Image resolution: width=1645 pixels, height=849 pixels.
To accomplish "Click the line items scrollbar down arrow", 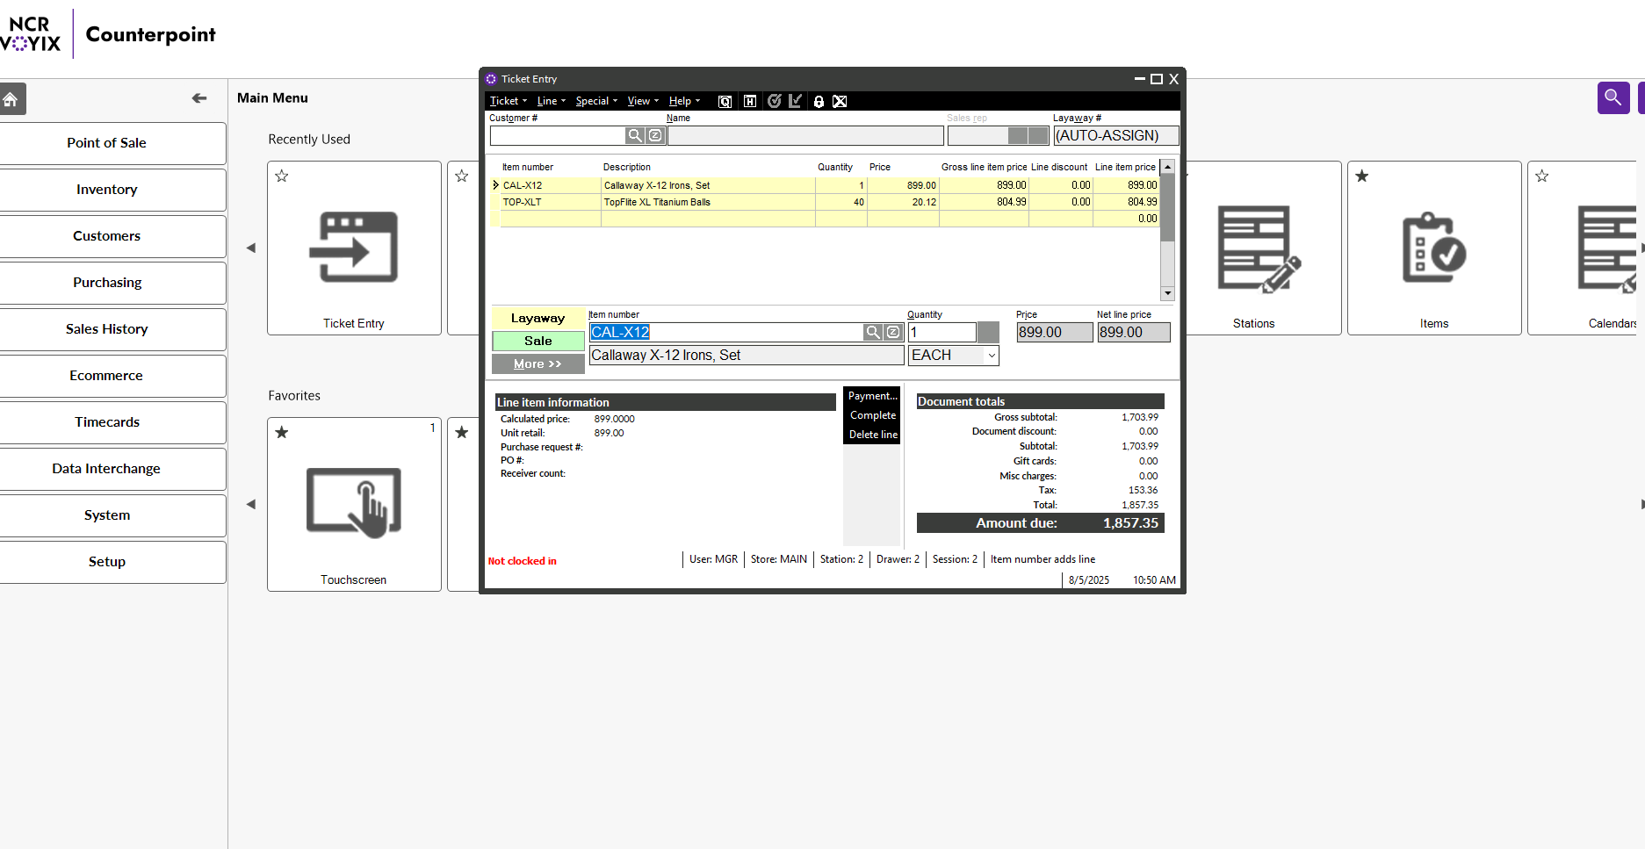I will tap(1167, 293).
